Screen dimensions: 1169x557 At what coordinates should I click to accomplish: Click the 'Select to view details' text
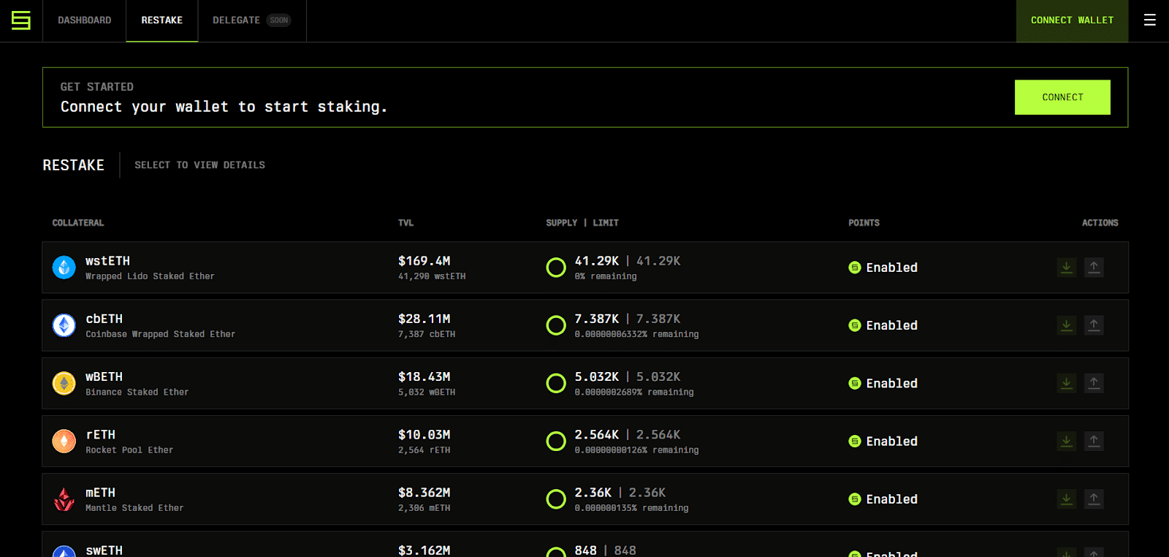click(199, 165)
